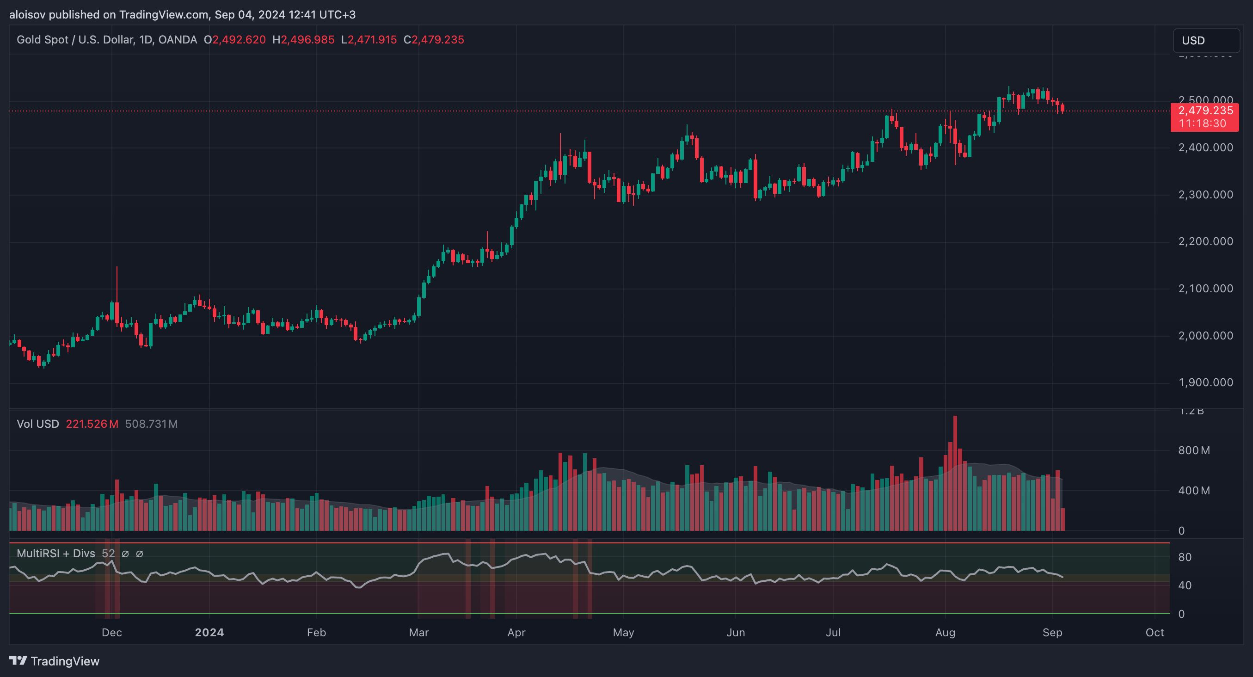This screenshot has height=677, width=1253.
Task: Click the second ∅ symbol in MultiRSI legend
Action: [139, 554]
